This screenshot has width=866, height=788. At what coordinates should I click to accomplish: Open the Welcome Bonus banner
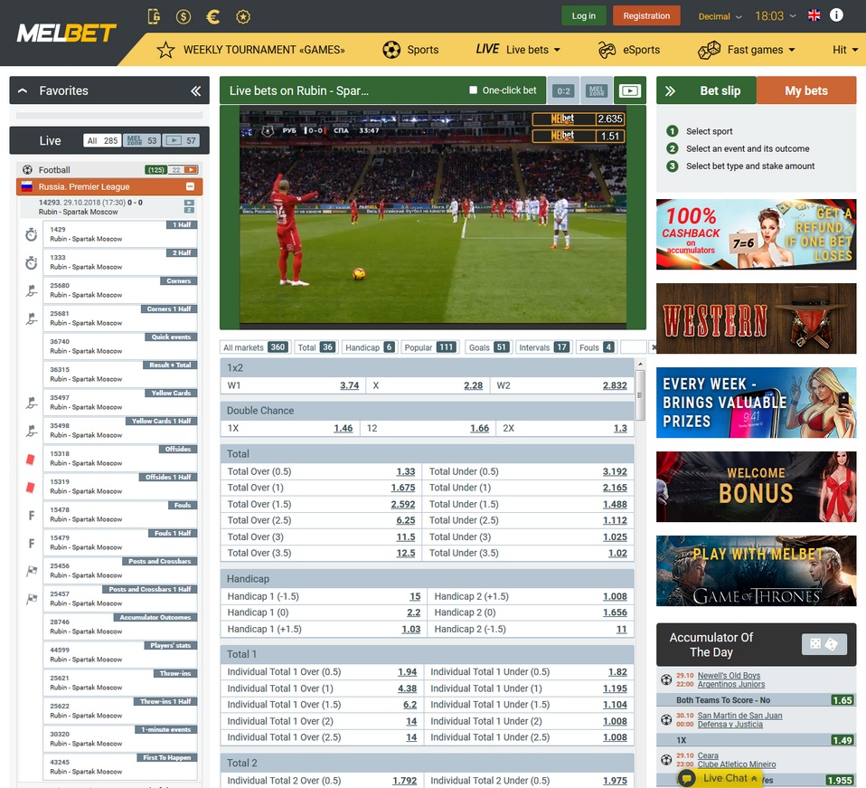(x=756, y=487)
